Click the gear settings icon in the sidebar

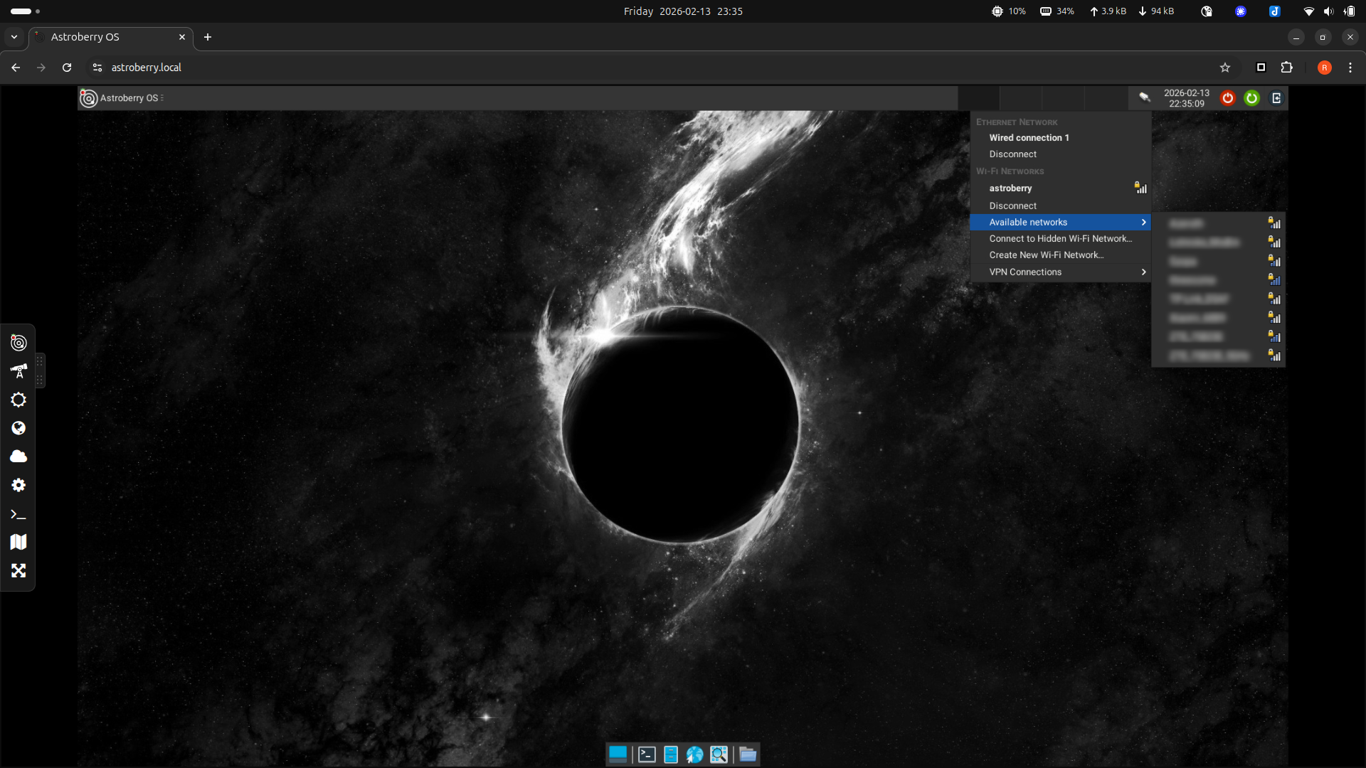coord(18,485)
